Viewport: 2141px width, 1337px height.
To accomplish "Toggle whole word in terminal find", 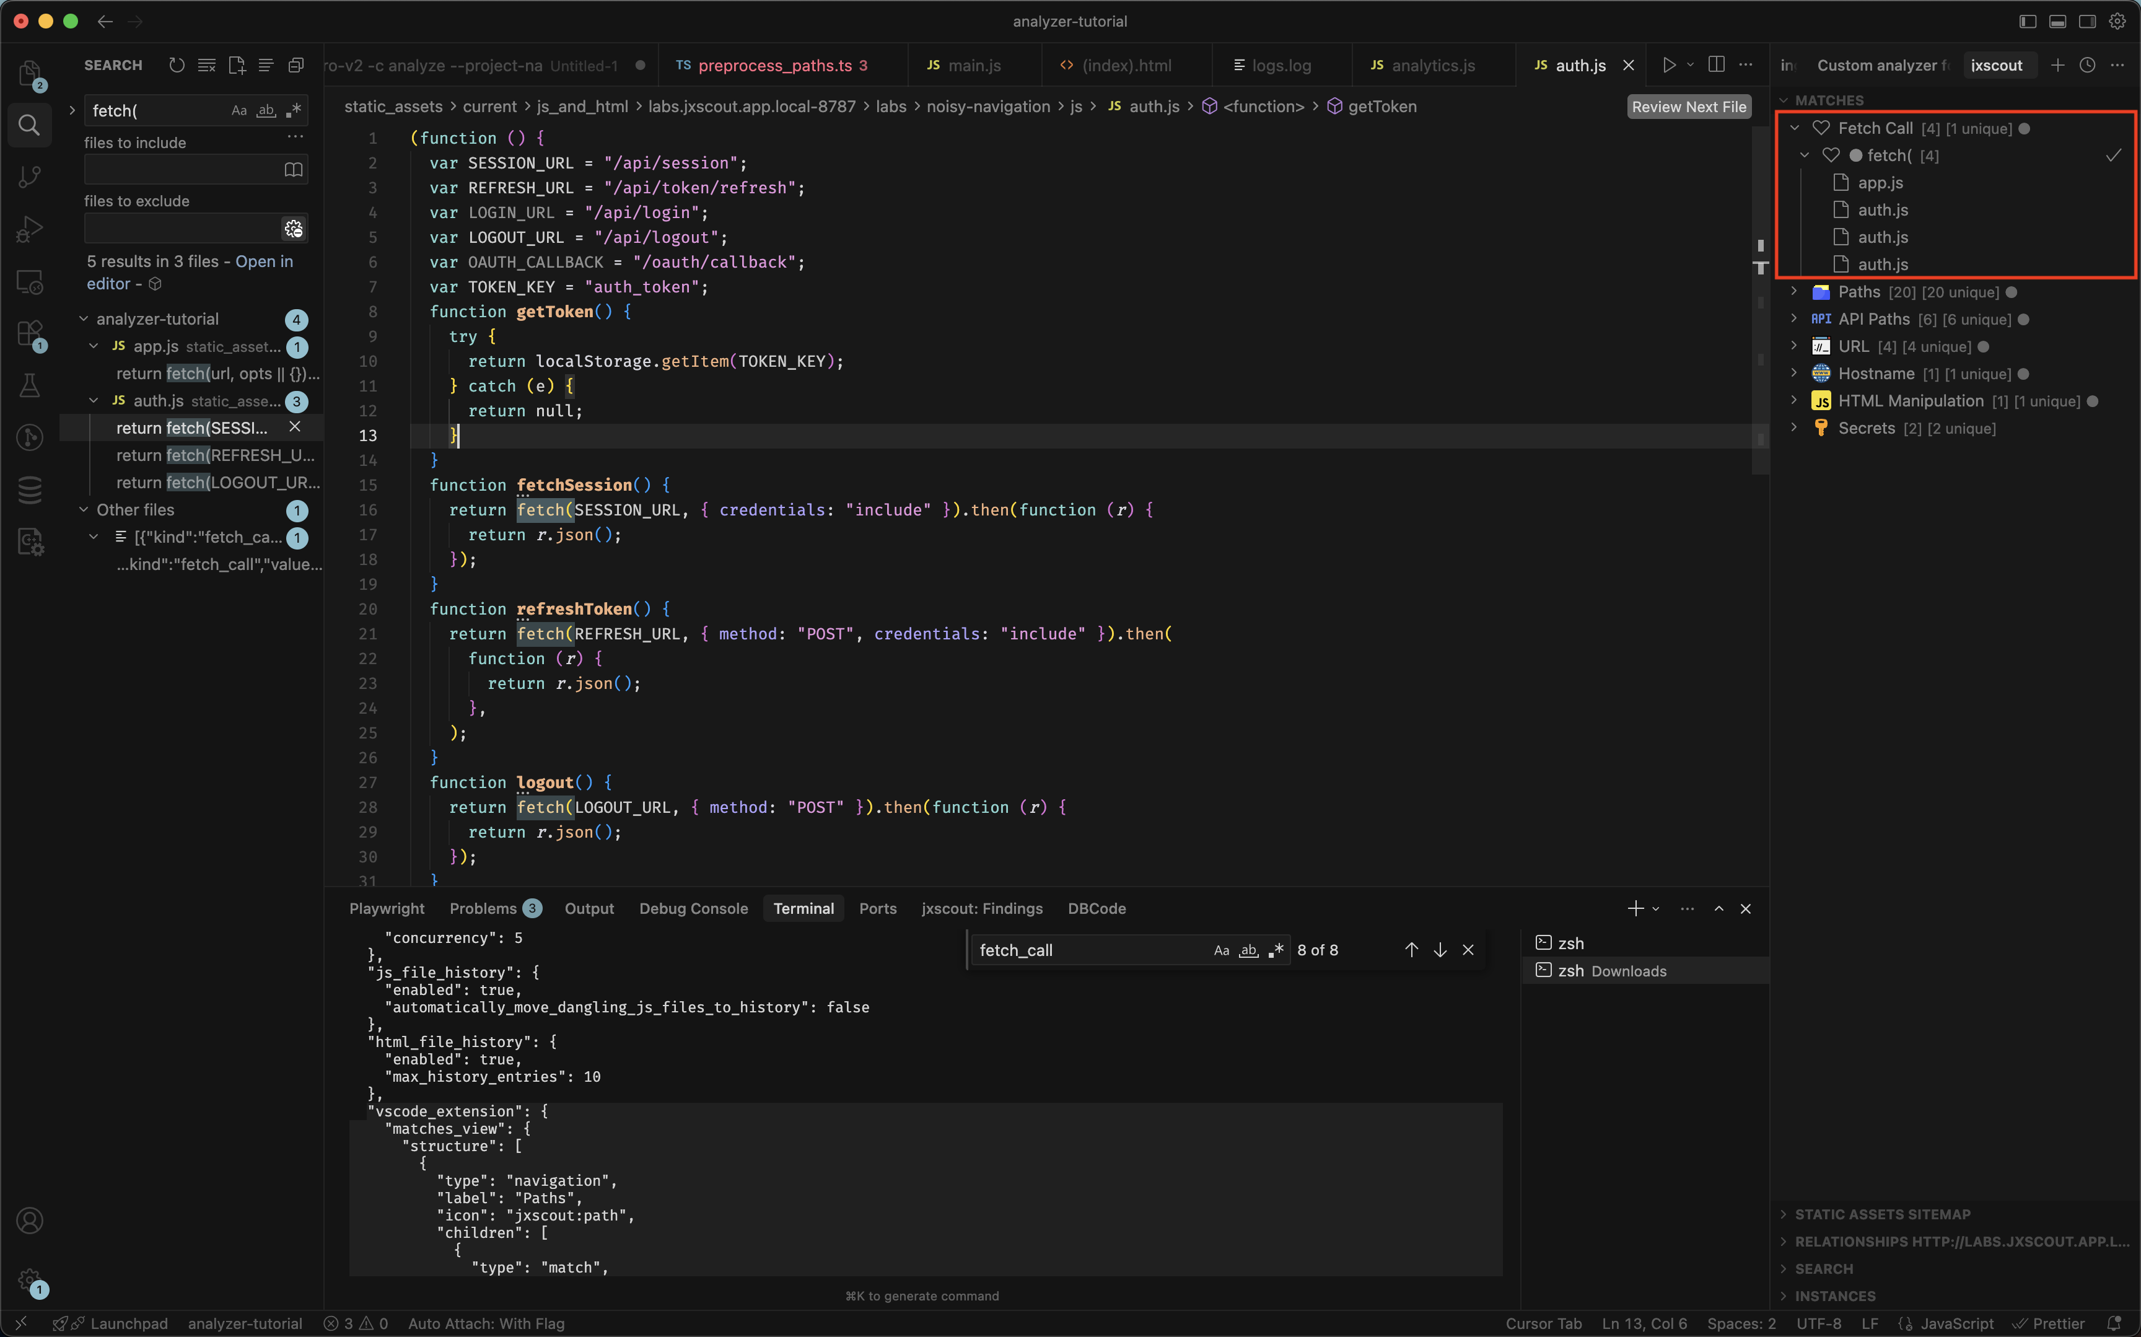I will 1248,950.
